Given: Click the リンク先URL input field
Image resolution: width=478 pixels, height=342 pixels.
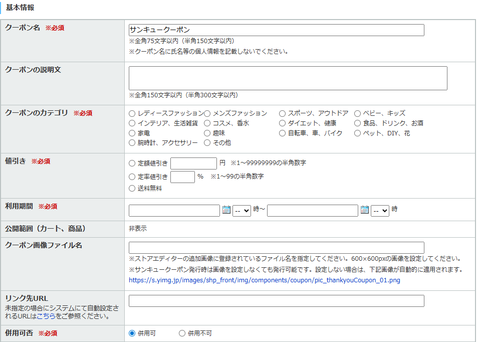Looking at the screenshot, I should point(276,301).
